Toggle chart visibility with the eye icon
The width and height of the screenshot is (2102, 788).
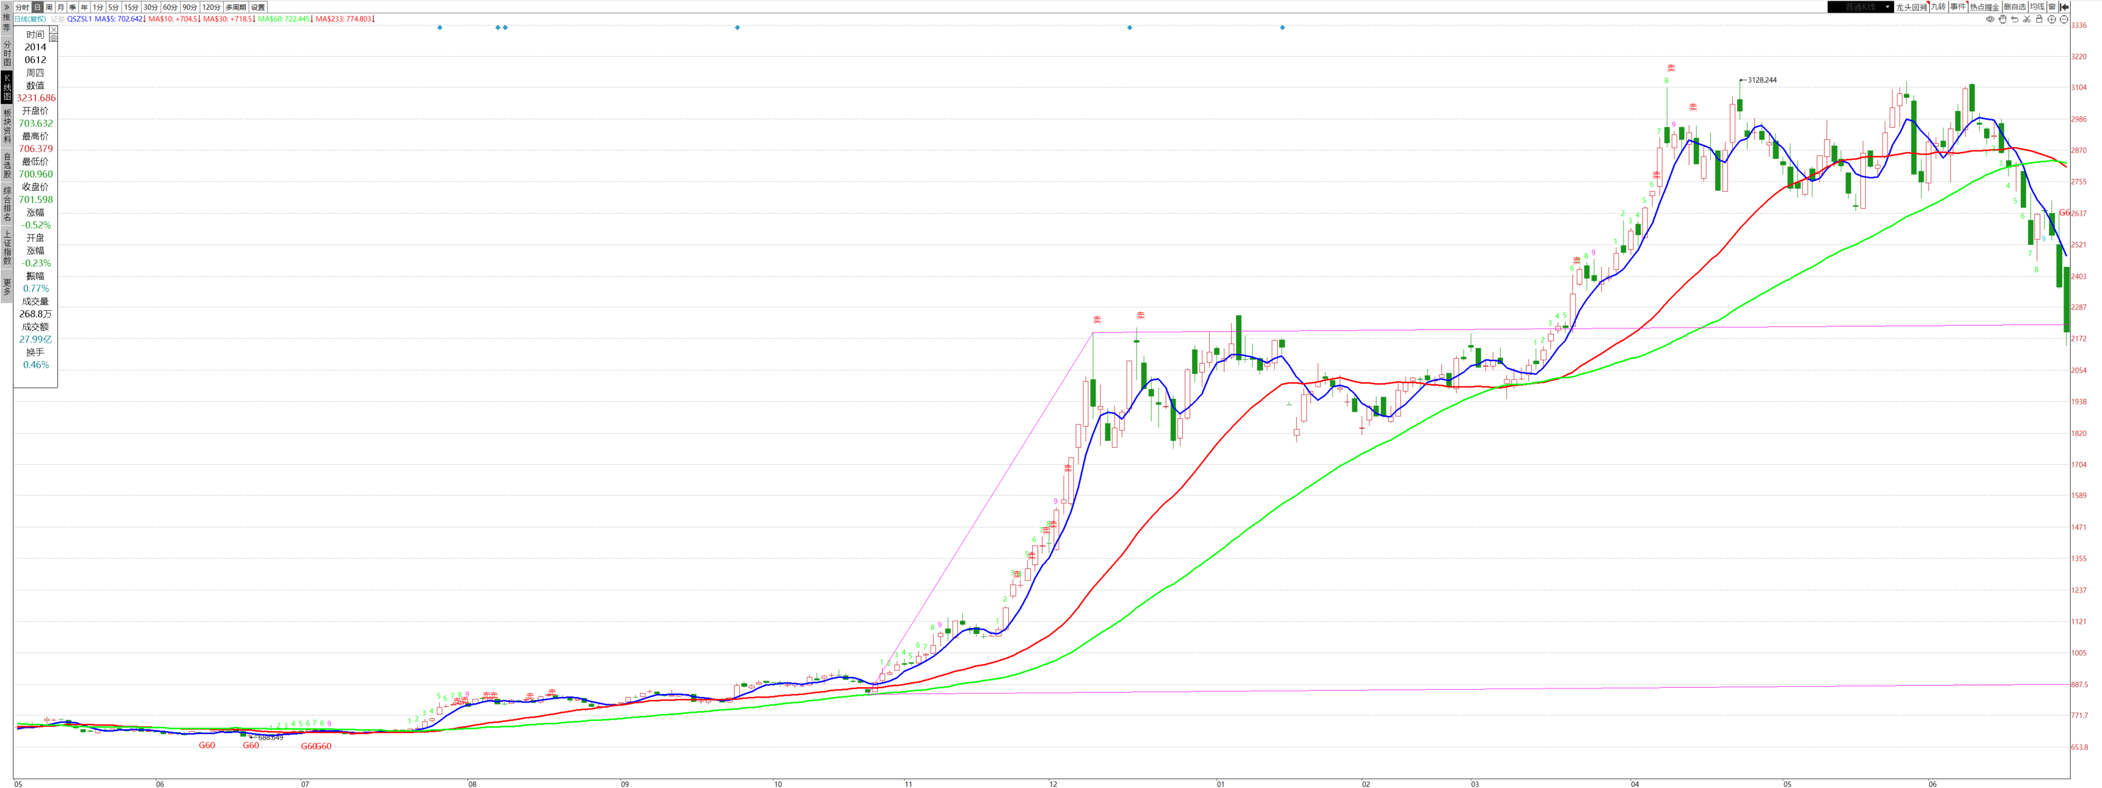coord(1990,20)
